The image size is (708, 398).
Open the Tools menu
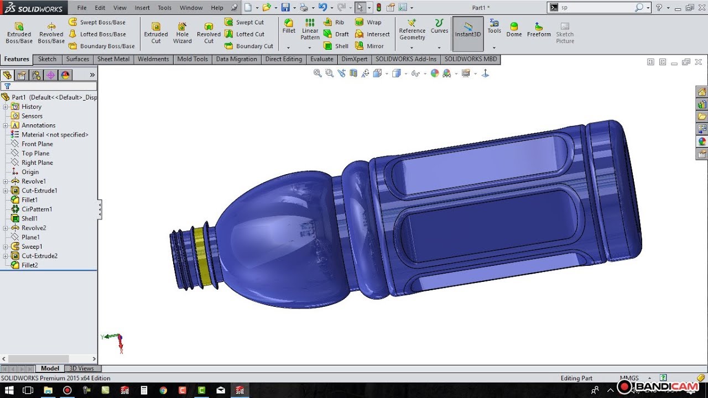tap(164, 8)
